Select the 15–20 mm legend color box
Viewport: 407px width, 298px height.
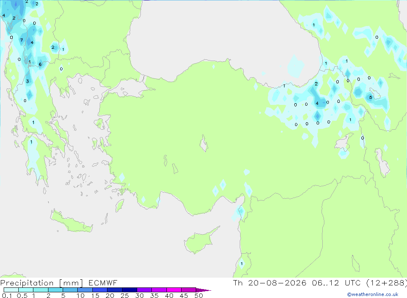point(100,290)
